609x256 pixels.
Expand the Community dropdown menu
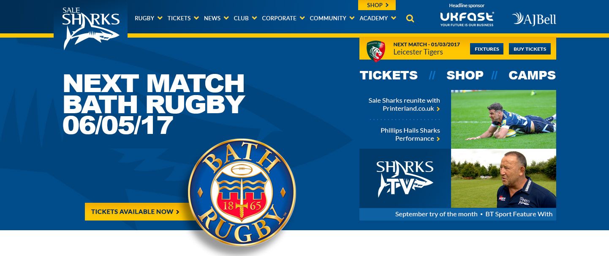332,18
